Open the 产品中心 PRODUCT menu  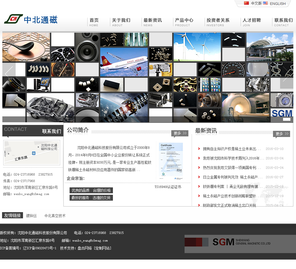tap(184, 22)
